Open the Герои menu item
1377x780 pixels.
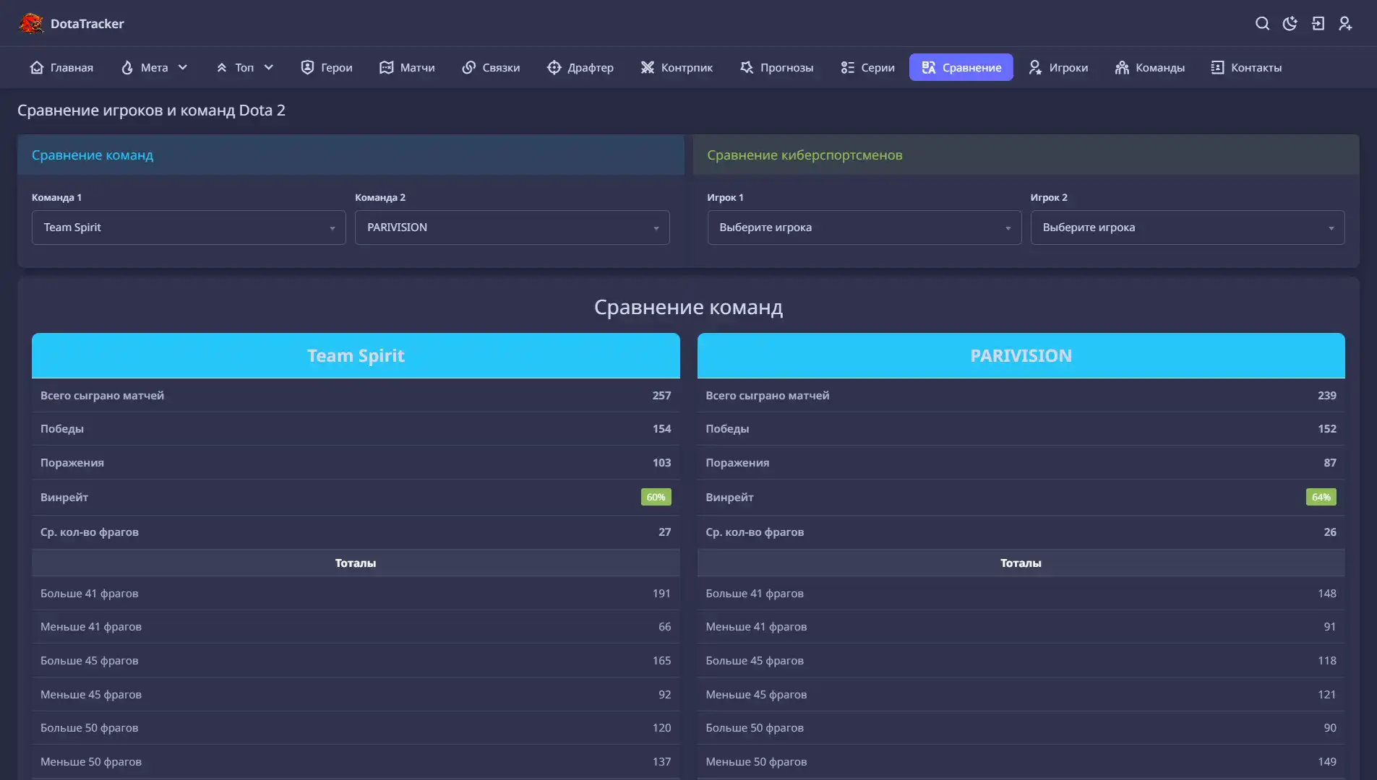pyautogui.click(x=326, y=67)
